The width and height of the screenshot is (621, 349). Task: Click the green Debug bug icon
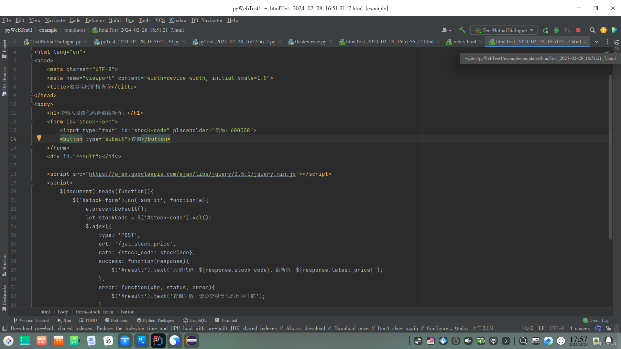556,30
